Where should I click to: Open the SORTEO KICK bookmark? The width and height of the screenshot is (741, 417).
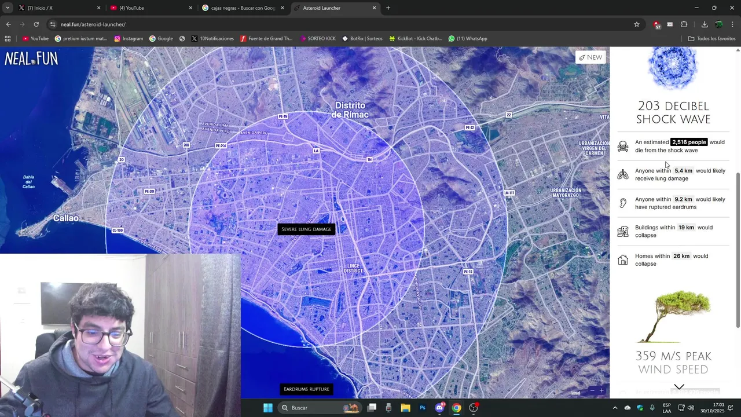pyautogui.click(x=318, y=39)
